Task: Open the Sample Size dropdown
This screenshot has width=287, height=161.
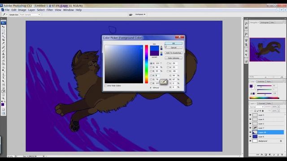Action: 30,15
